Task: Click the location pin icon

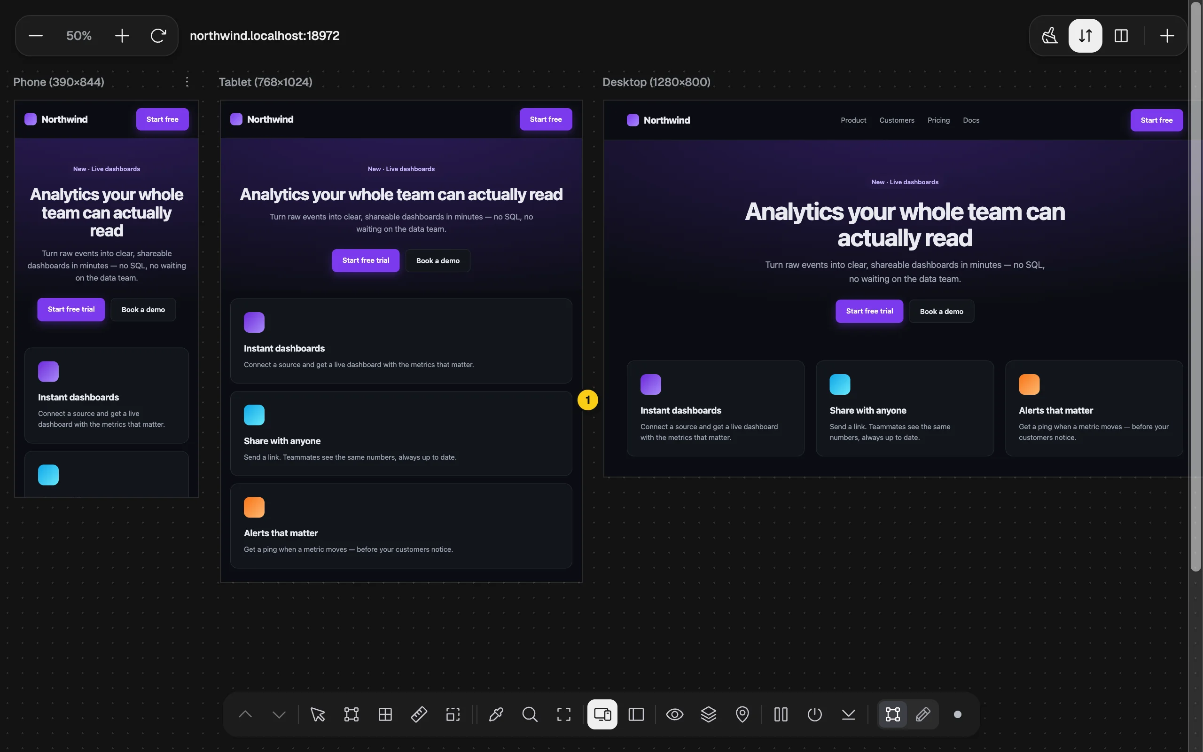Action: click(742, 715)
